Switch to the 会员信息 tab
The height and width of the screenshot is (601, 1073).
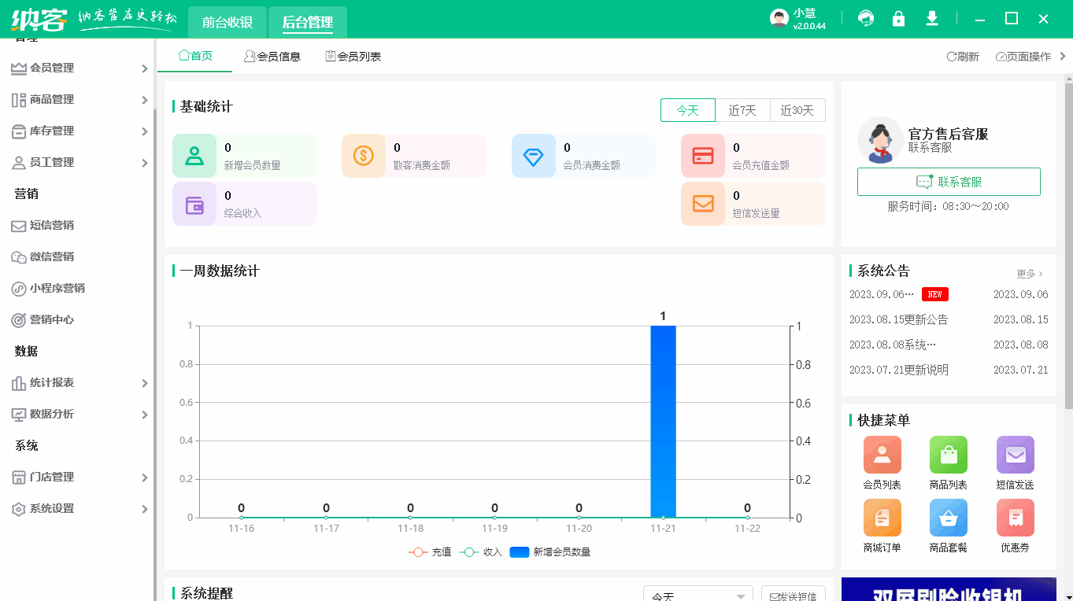(272, 55)
